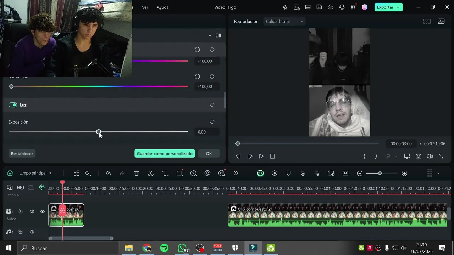
Task: Click the saturation value field -100,00
Action: pos(207,86)
